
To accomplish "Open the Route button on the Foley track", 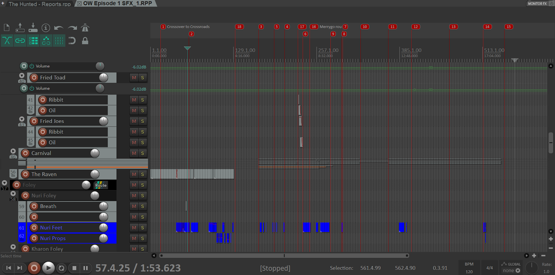I will 101,185.
